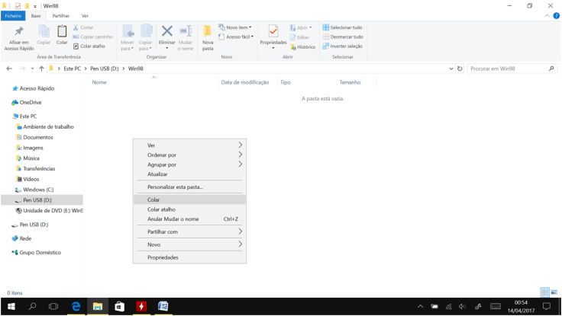This screenshot has height=316, width=562.
Task: Sort by the Data de modificação column header
Action: [x=244, y=82]
